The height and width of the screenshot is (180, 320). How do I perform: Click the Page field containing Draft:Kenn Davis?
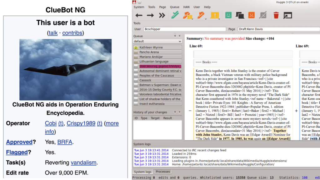(278, 29)
